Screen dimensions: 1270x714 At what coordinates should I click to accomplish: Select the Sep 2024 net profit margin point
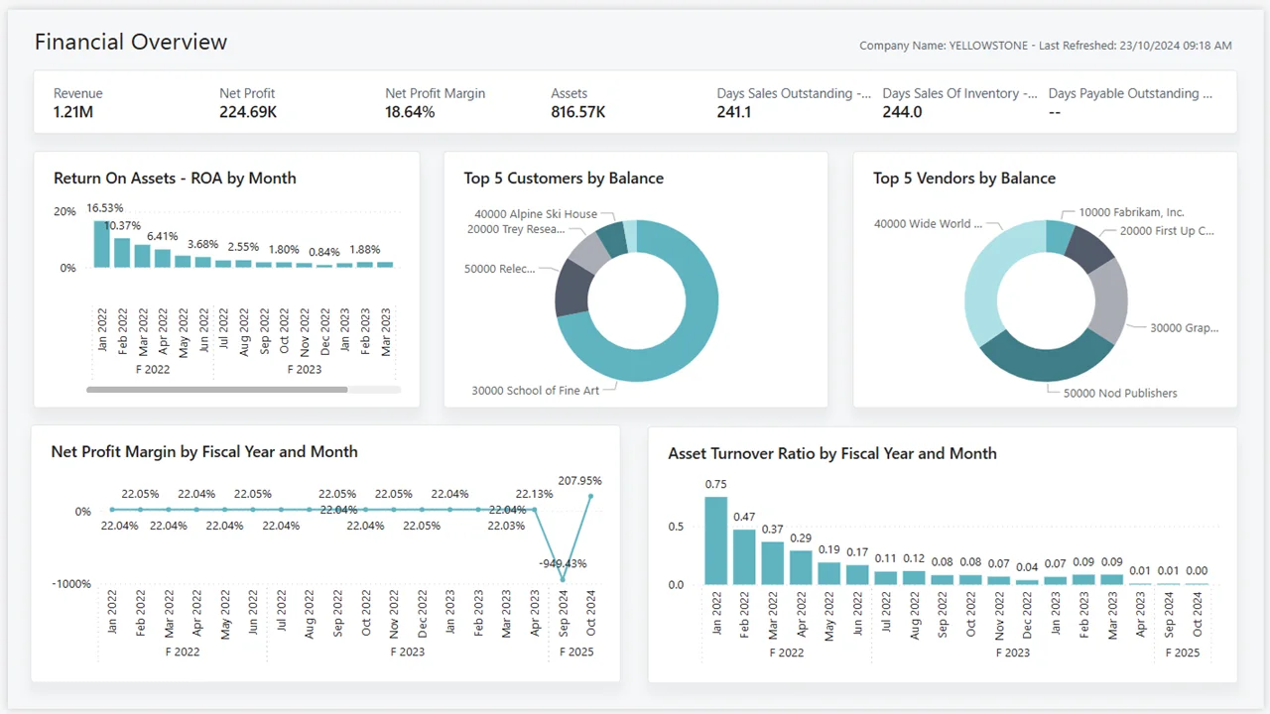pos(563,579)
